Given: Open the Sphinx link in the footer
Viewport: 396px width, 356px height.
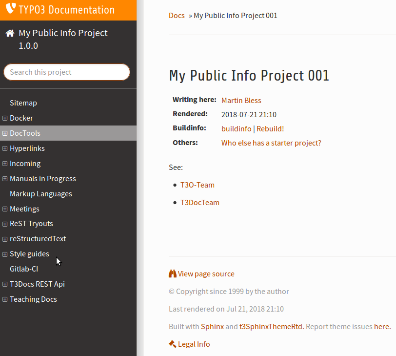Looking at the screenshot, I should tap(213, 326).
